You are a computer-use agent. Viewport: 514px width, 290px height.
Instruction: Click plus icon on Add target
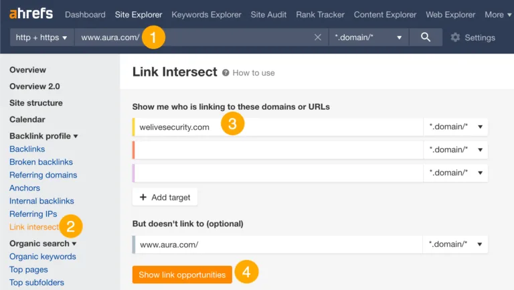[x=143, y=197]
